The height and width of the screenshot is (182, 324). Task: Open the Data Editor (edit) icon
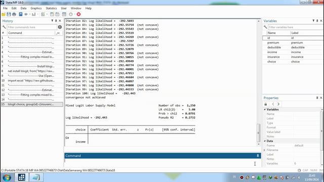pos(52,14)
